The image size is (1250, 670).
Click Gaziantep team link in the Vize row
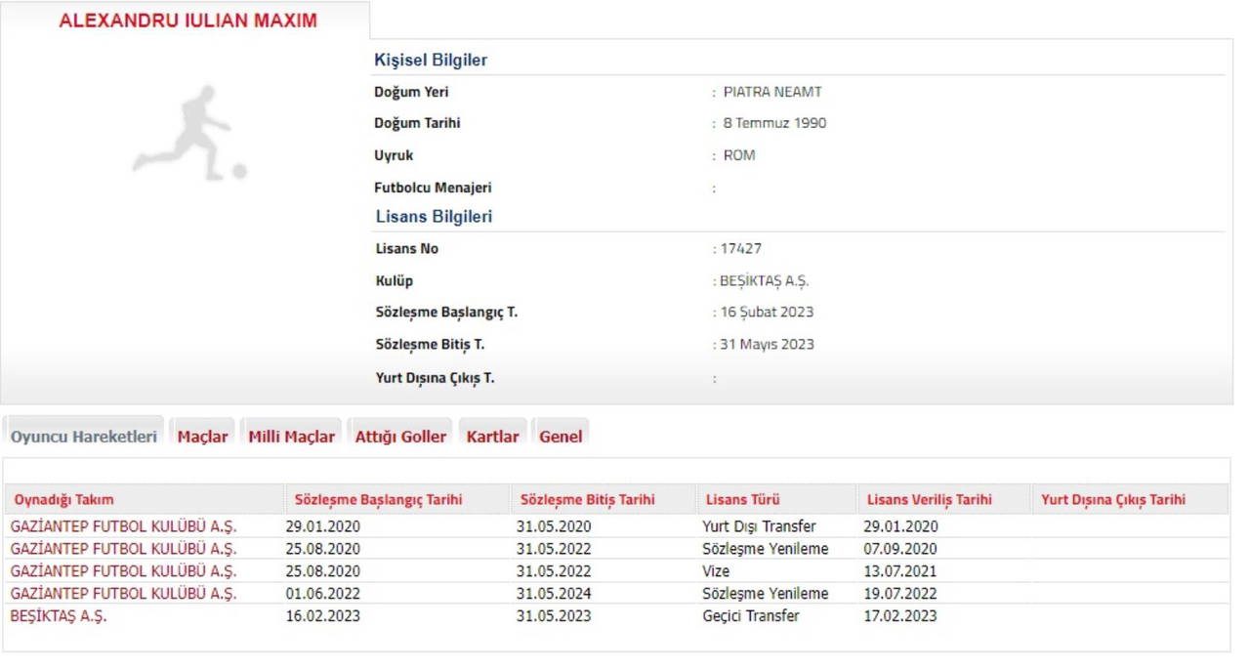(x=123, y=571)
